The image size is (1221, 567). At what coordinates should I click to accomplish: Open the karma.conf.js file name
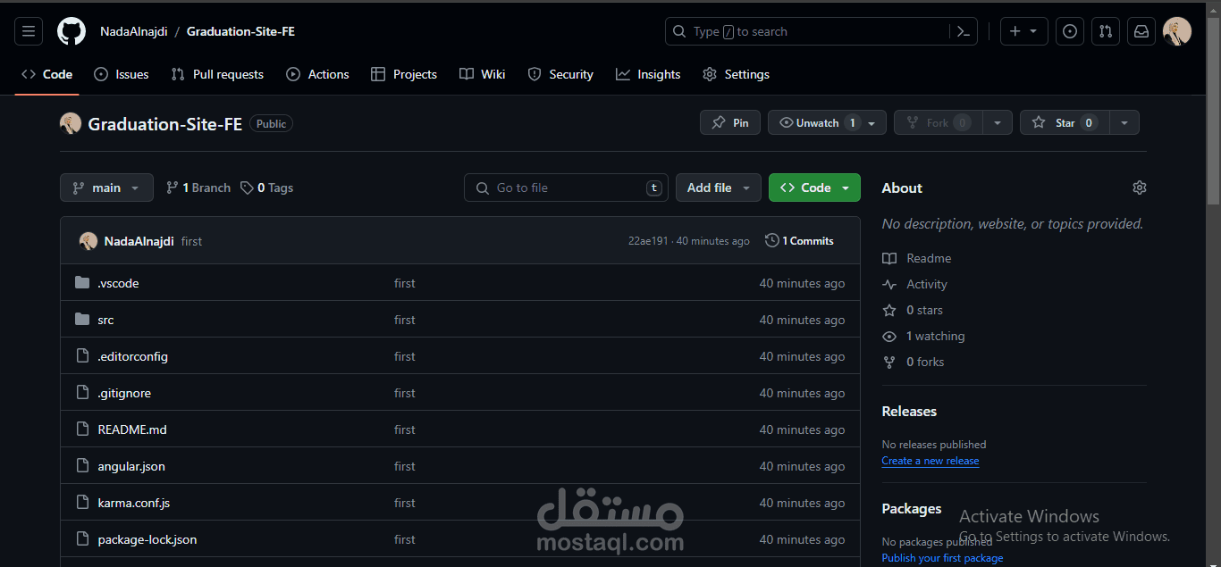tap(134, 503)
